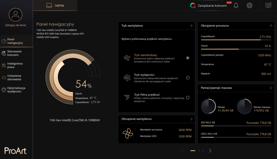The width and height of the screenshot is (277, 159).
Task: Select the Tryb wydajności radio button
Action: point(188,78)
